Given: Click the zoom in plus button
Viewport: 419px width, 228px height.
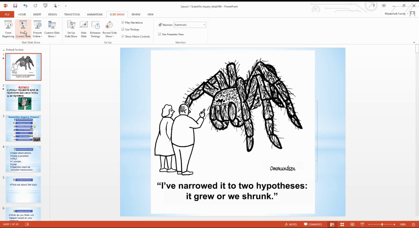Looking at the screenshot, I should click(x=394, y=224).
